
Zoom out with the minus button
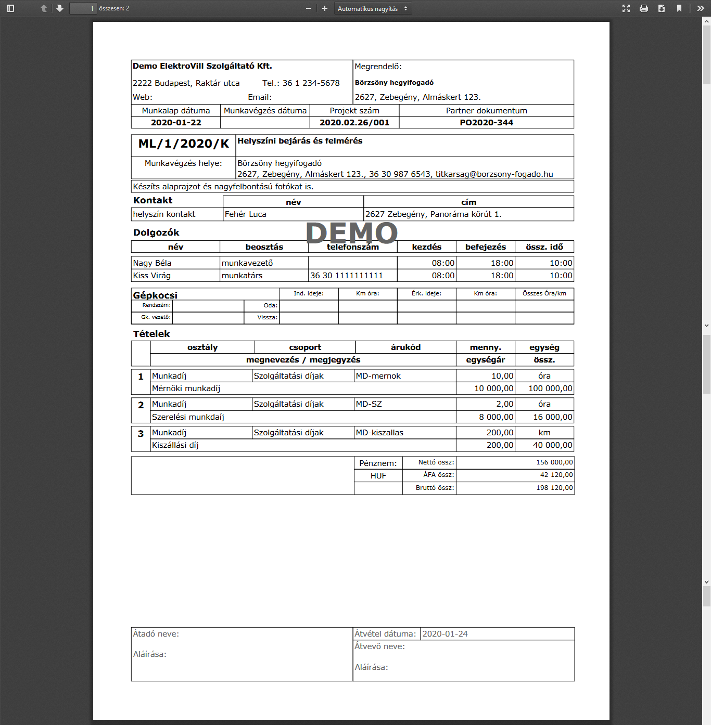coord(309,8)
